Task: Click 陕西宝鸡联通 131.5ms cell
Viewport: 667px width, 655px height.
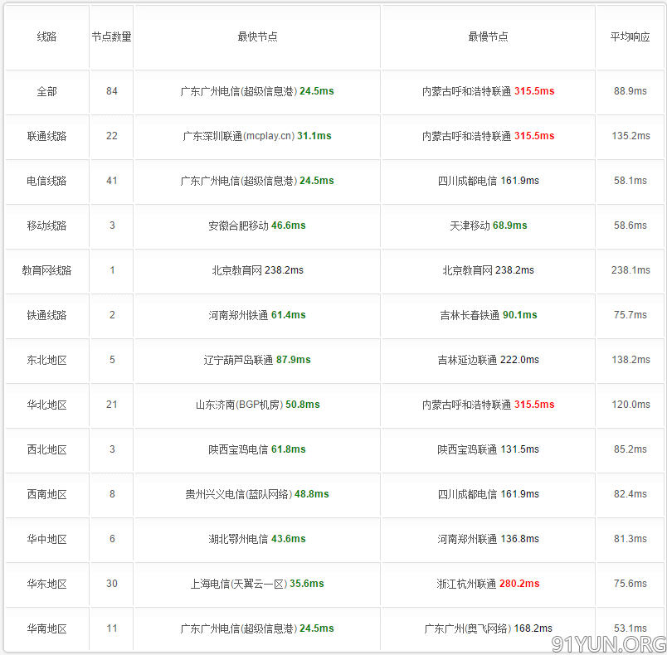Action: click(x=488, y=449)
